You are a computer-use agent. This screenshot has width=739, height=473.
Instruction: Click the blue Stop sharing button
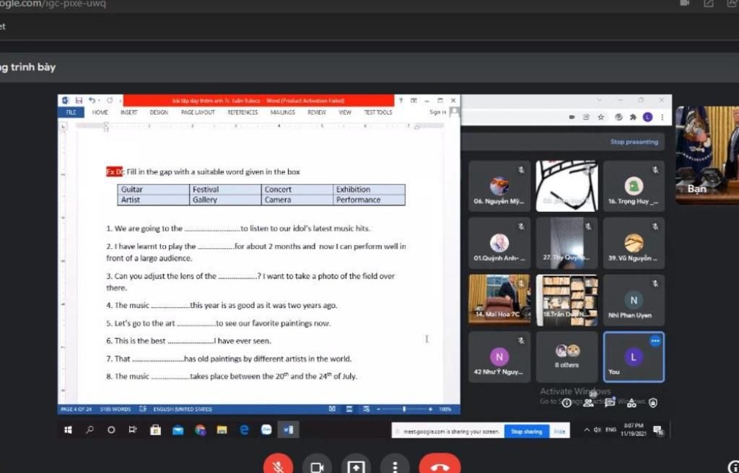(x=526, y=431)
